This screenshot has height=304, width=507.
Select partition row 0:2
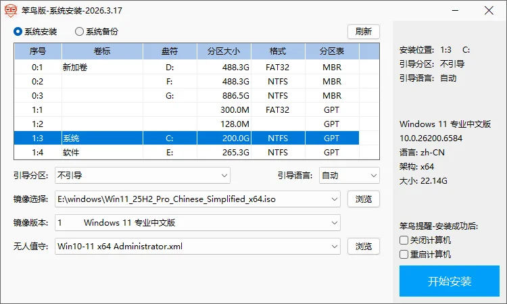click(x=187, y=82)
